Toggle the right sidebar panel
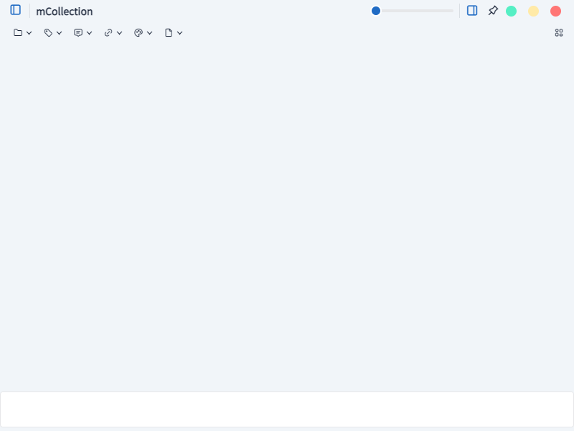Viewport: 574px width, 431px height. (x=472, y=11)
